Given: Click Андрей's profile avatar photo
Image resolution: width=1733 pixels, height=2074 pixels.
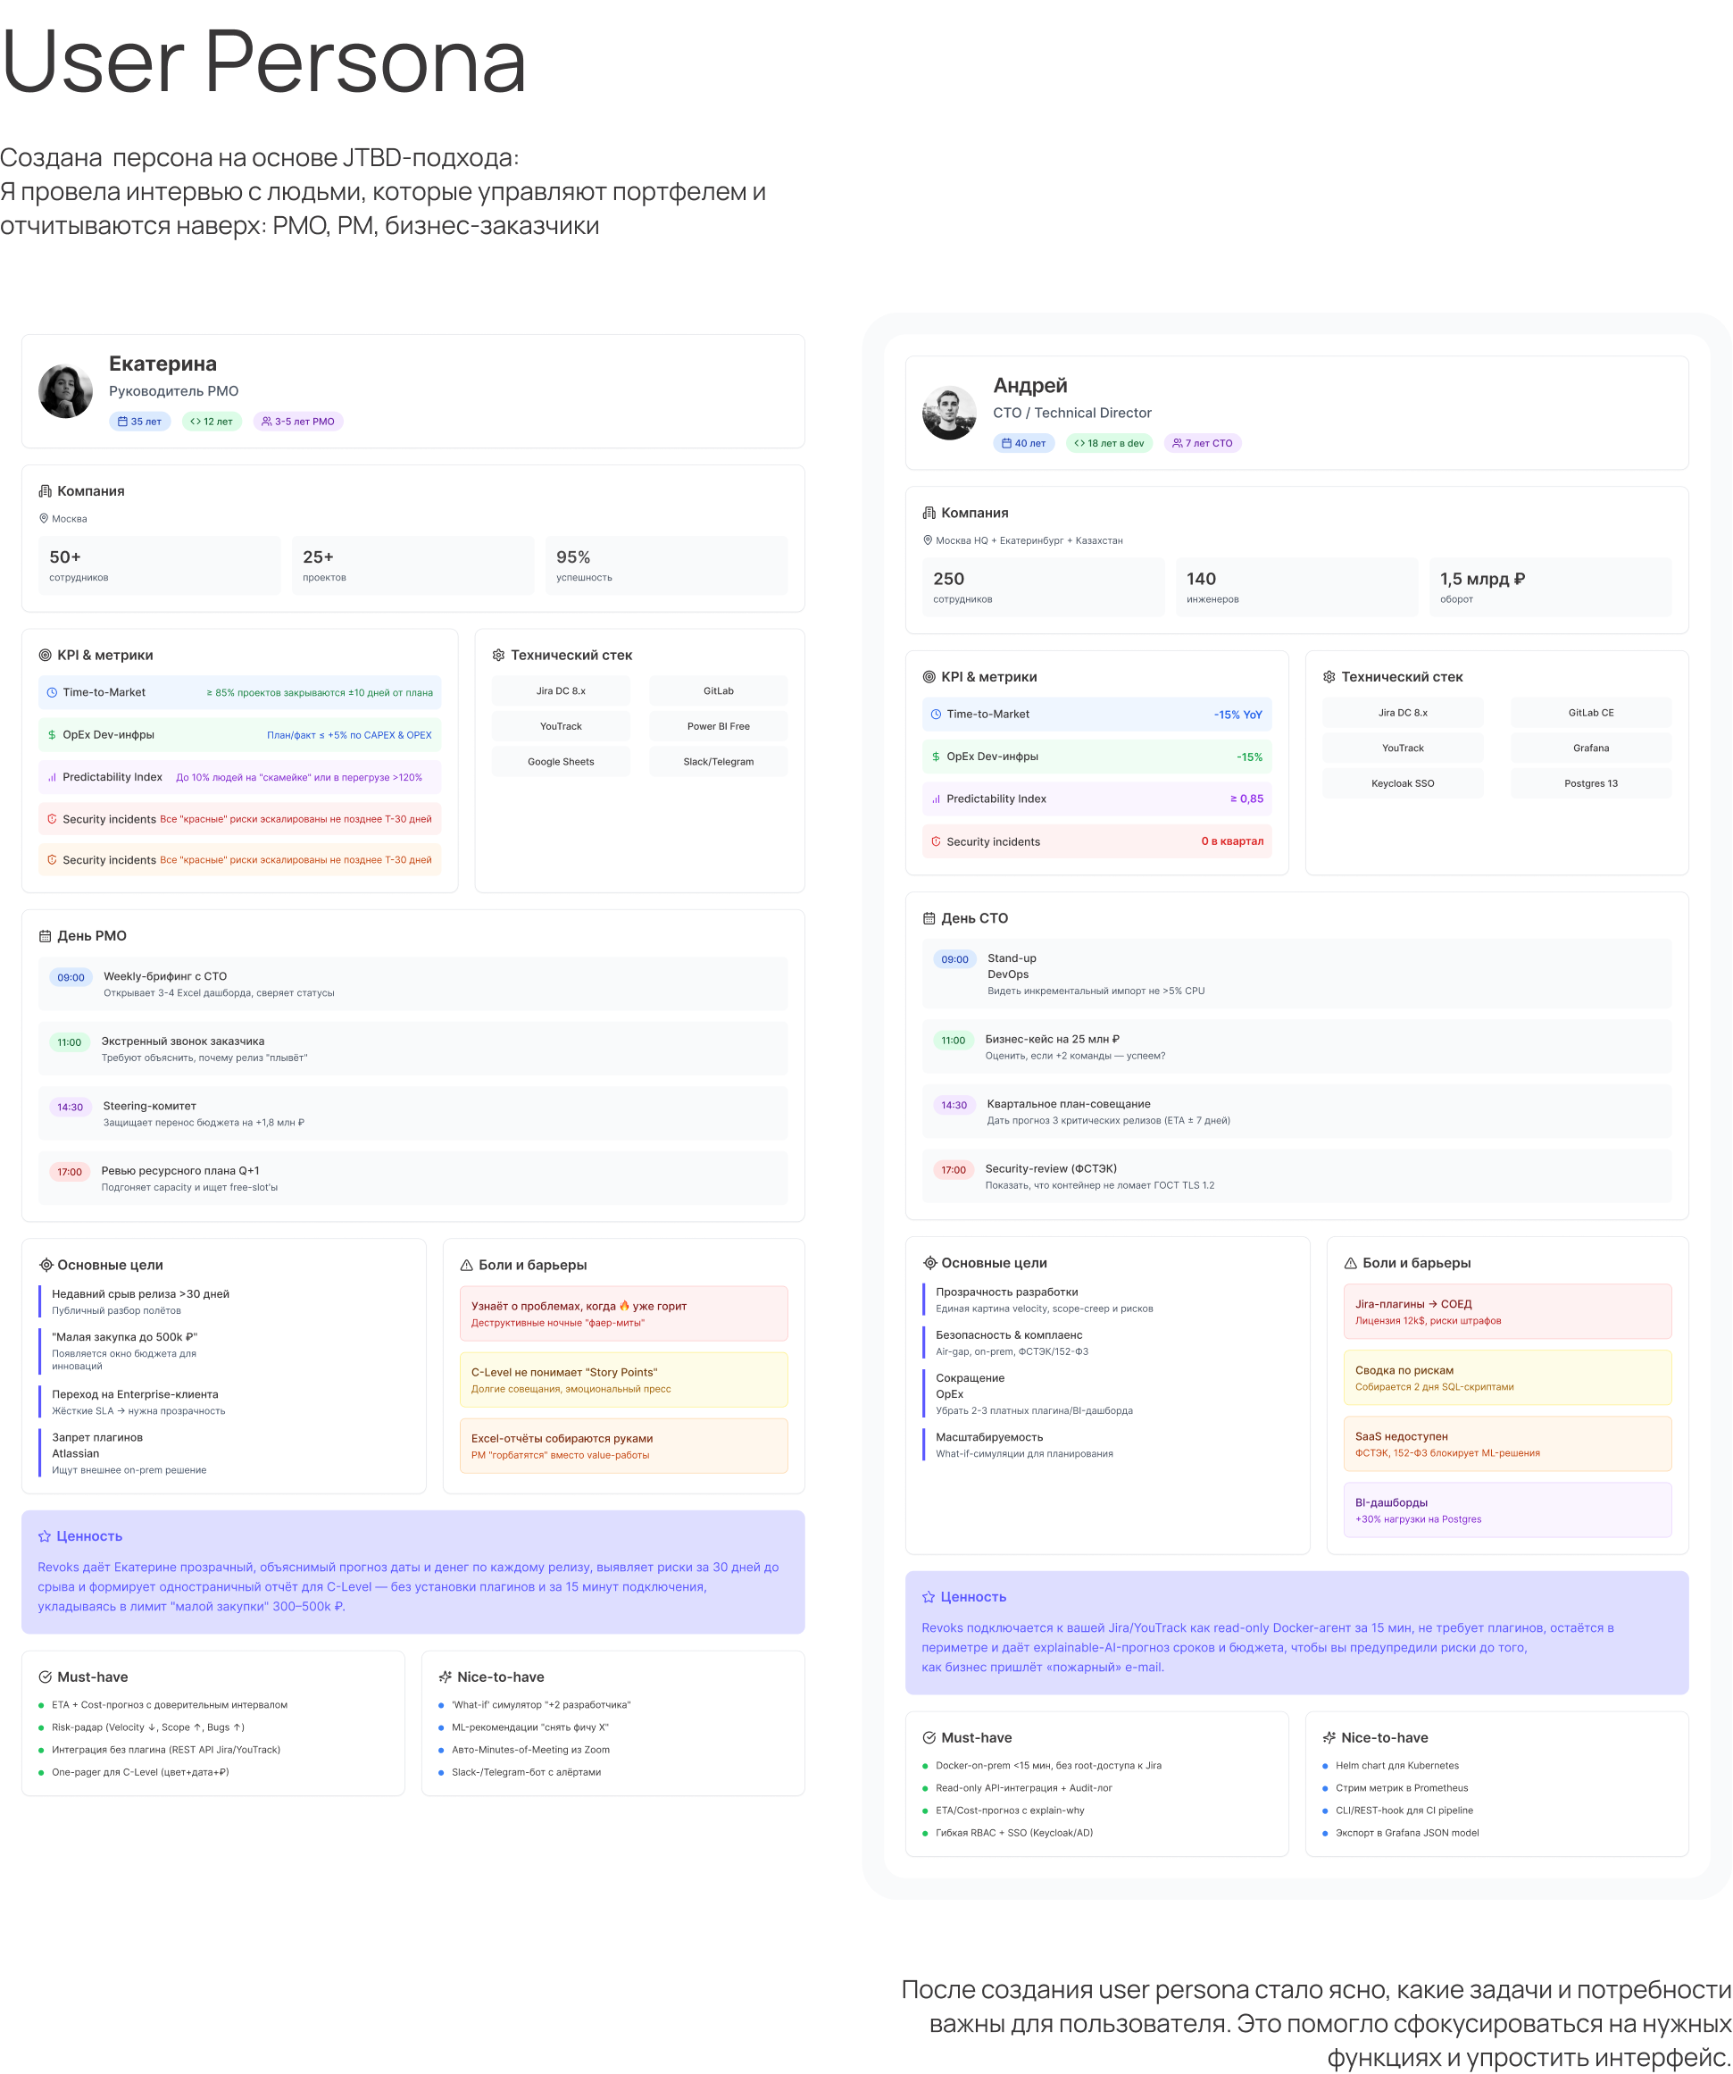Looking at the screenshot, I should click(949, 413).
